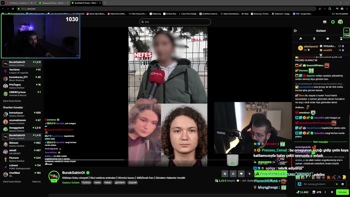
Task: Collapse the Sohbet chat panel
Action: [295, 31]
